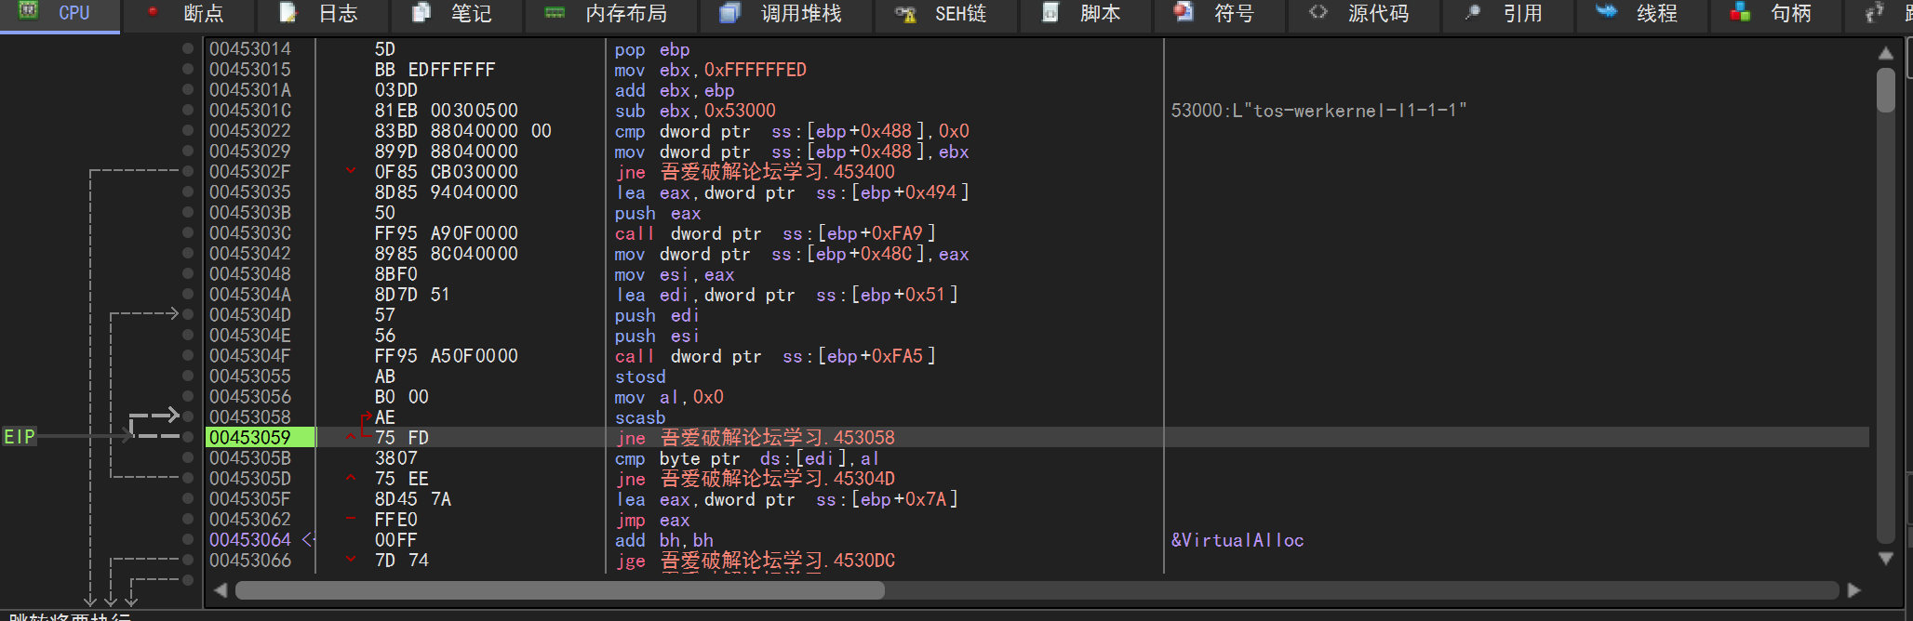Click the vertical scrollbar down arrow
Image resolution: width=1913 pixels, height=621 pixels.
pyautogui.click(x=1886, y=558)
